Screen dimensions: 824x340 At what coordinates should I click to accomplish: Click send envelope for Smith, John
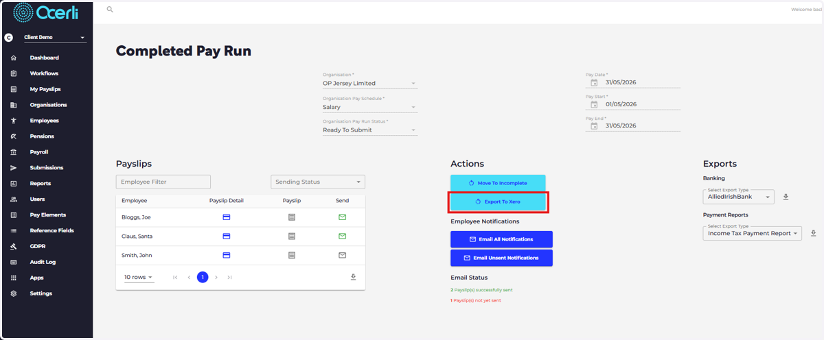(343, 255)
